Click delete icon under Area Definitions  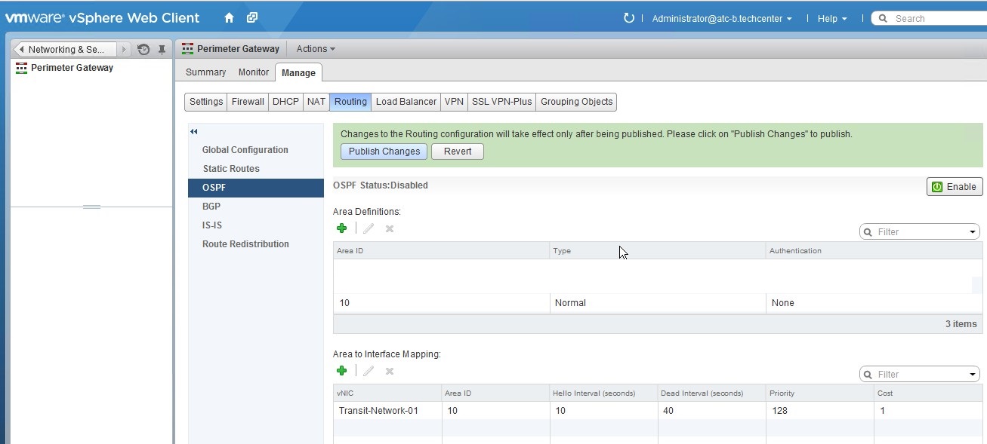(390, 228)
